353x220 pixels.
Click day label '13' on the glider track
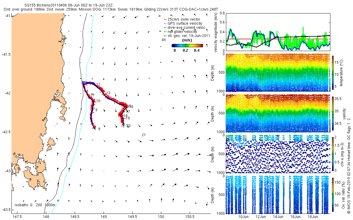point(108,93)
